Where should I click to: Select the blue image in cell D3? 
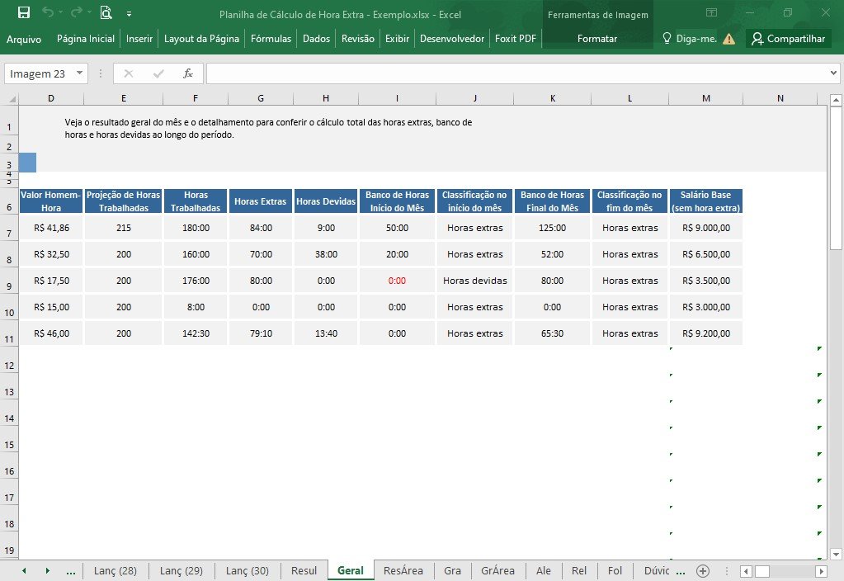27,162
